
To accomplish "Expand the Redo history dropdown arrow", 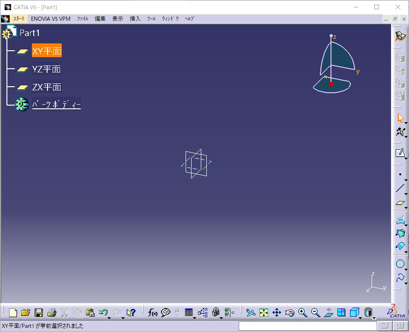I will (x=123, y=318).
